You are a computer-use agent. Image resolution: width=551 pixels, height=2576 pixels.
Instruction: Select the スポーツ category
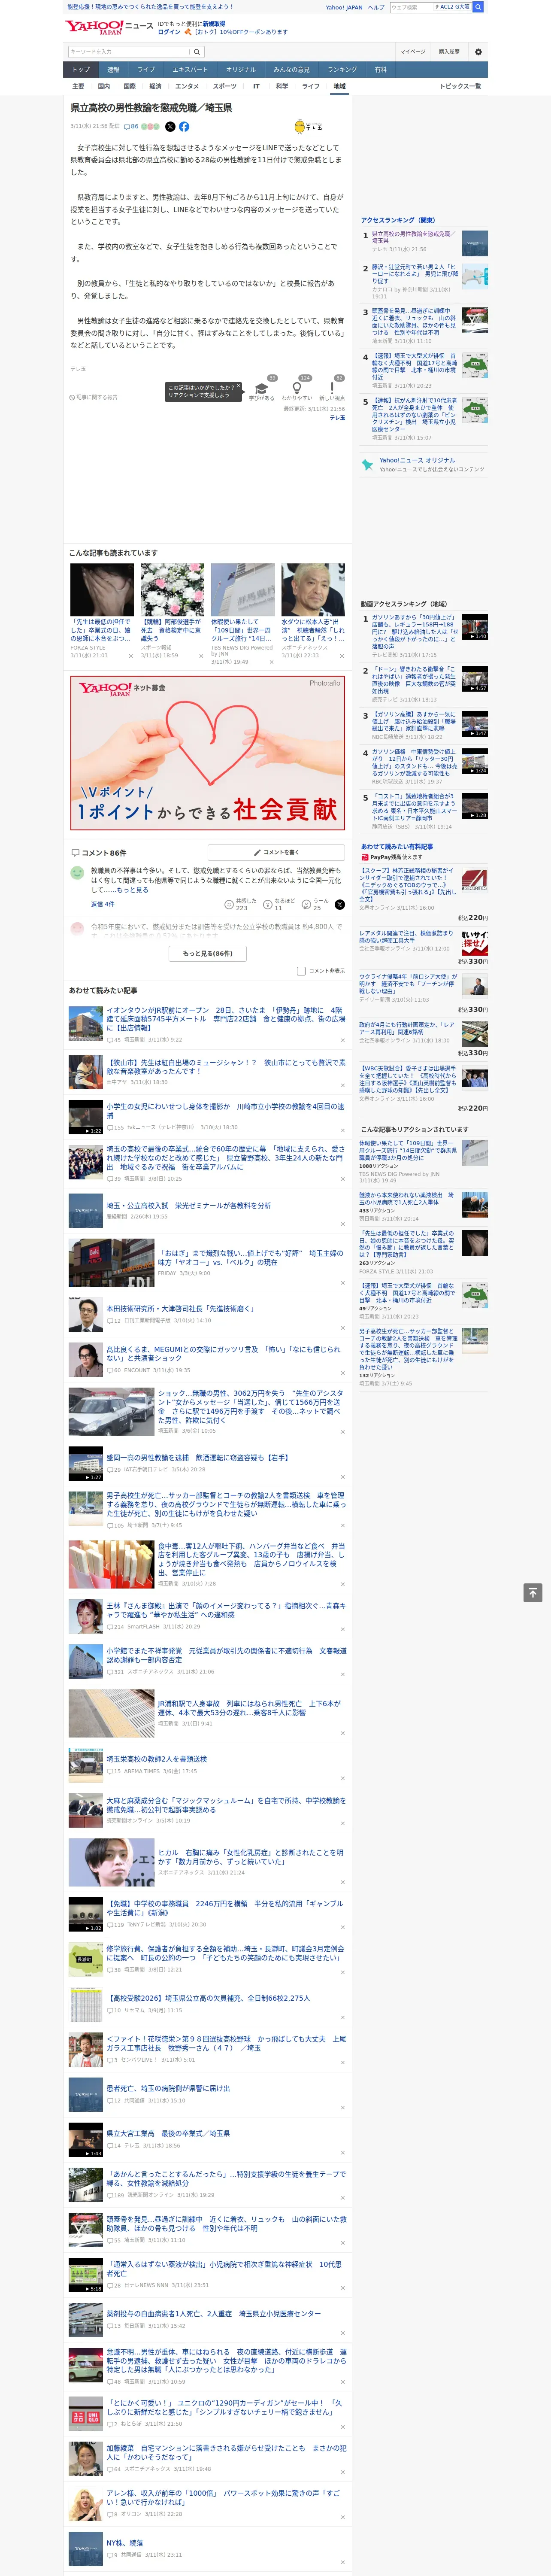(x=225, y=86)
